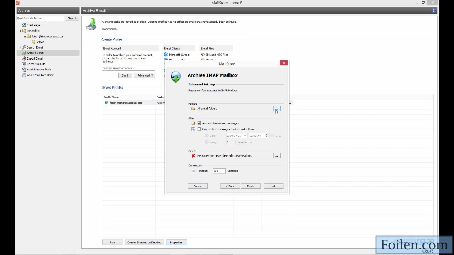Open the Delete options ellipsis button
The image size is (454, 255).
point(277,156)
